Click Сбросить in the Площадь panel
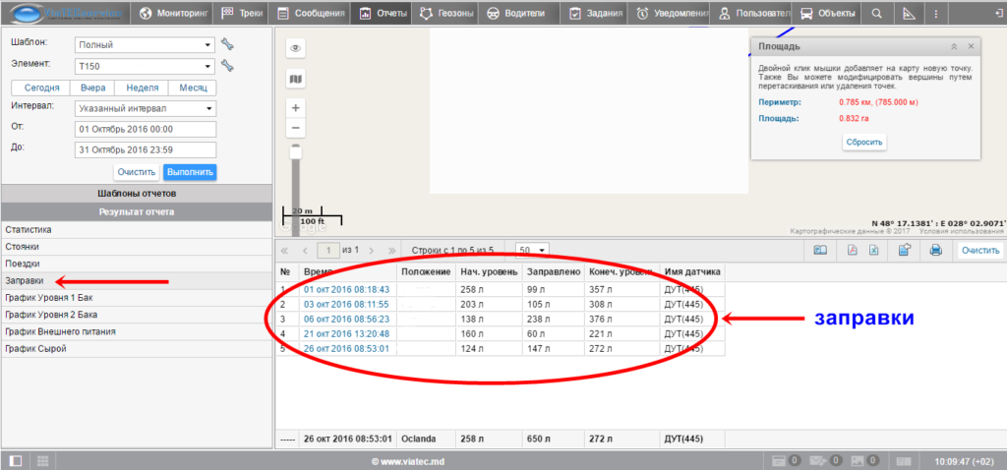This screenshot has width=1007, height=470. point(865,142)
